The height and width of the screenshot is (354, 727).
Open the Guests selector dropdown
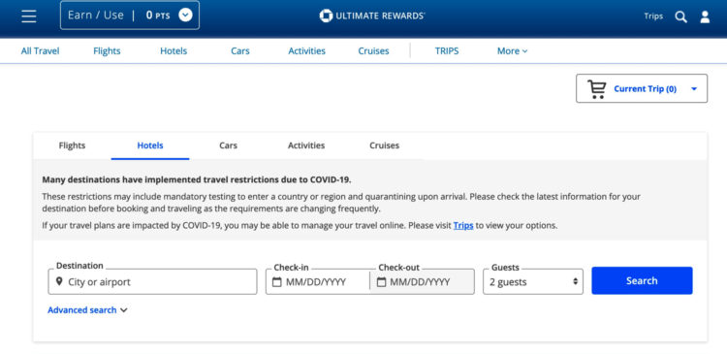point(533,281)
